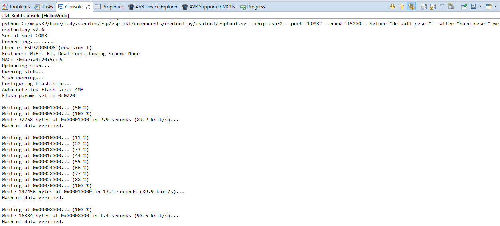Screen dimensions: 500x226
Task: Switch to the Tasks tab
Action: 44,7
